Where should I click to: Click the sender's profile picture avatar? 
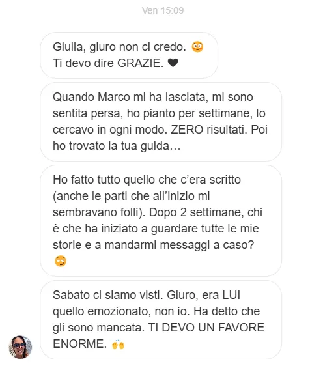click(x=20, y=347)
